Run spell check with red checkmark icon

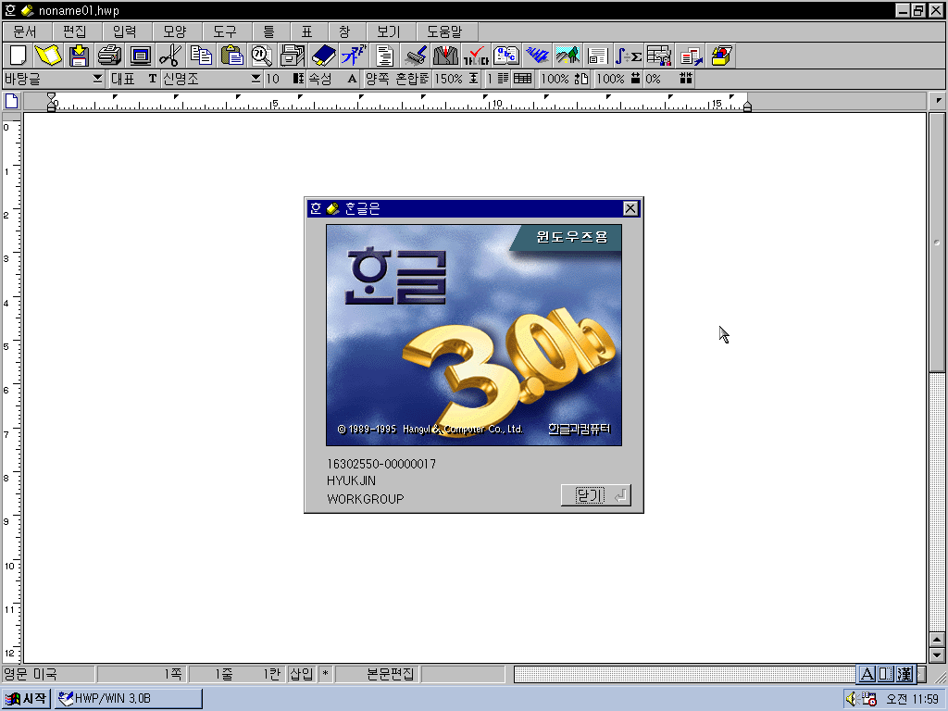point(476,56)
